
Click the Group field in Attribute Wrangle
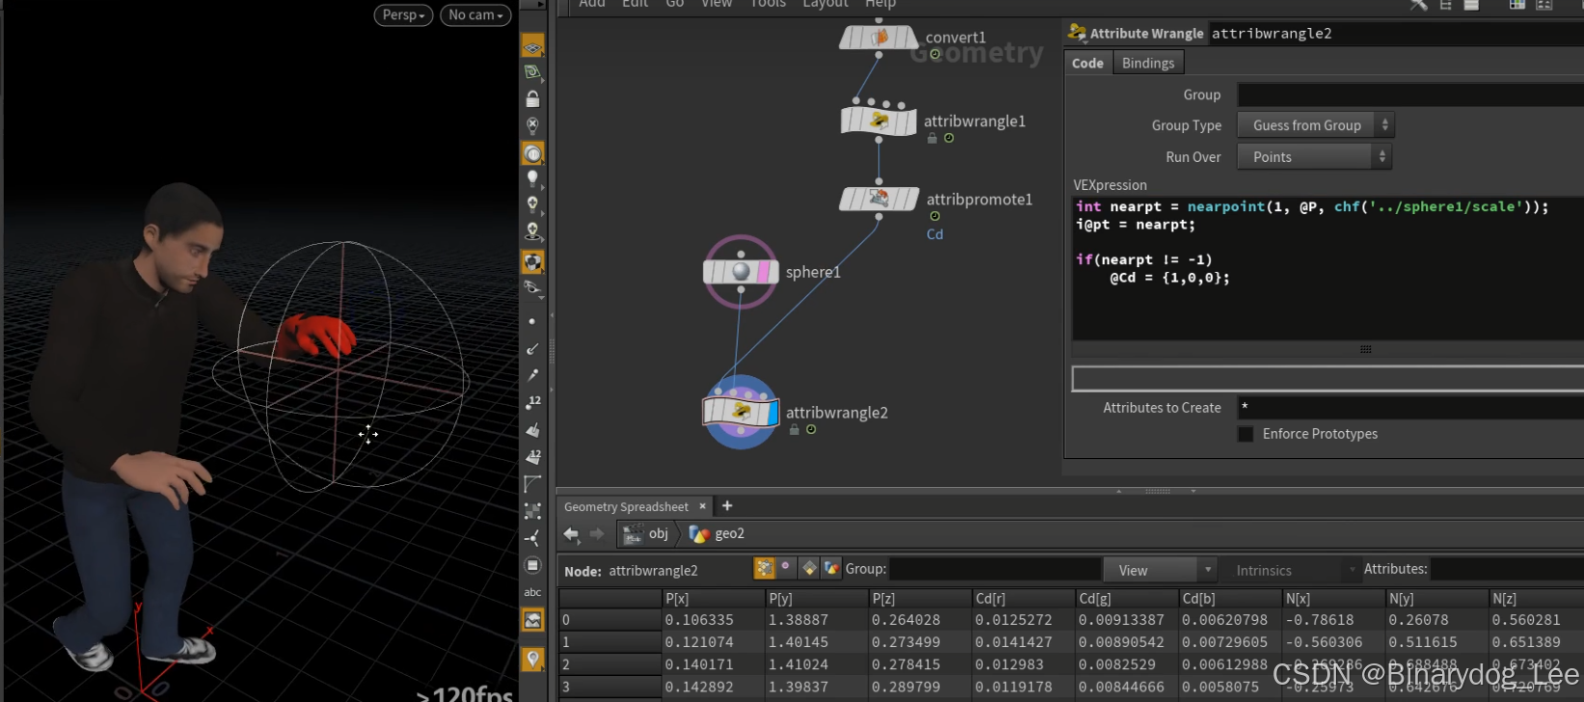coord(1410,94)
